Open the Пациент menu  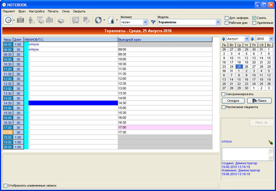pyautogui.click(x=9, y=11)
